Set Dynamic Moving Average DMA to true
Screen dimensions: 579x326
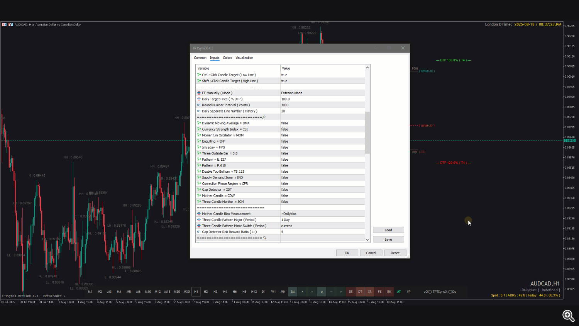tap(323, 123)
